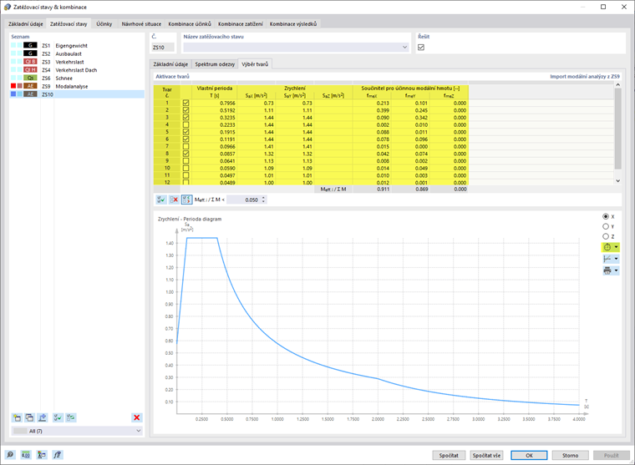Uncheck all mode shapes icon
The width and height of the screenshot is (635, 465).
point(174,200)
